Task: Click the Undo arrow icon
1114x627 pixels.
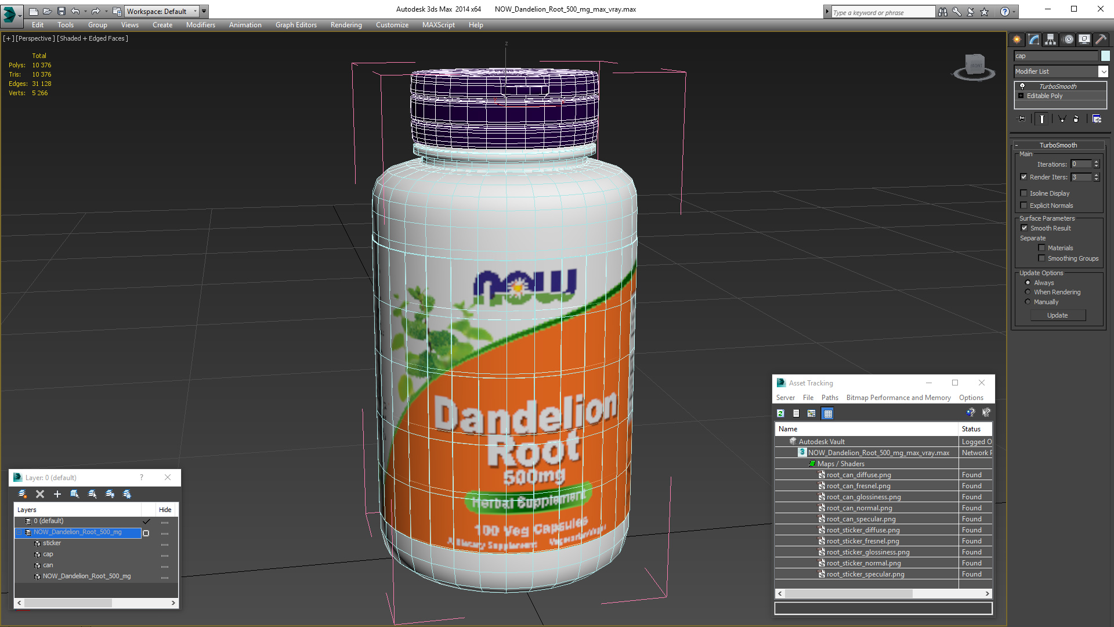Action: click(x=75, y=11)
